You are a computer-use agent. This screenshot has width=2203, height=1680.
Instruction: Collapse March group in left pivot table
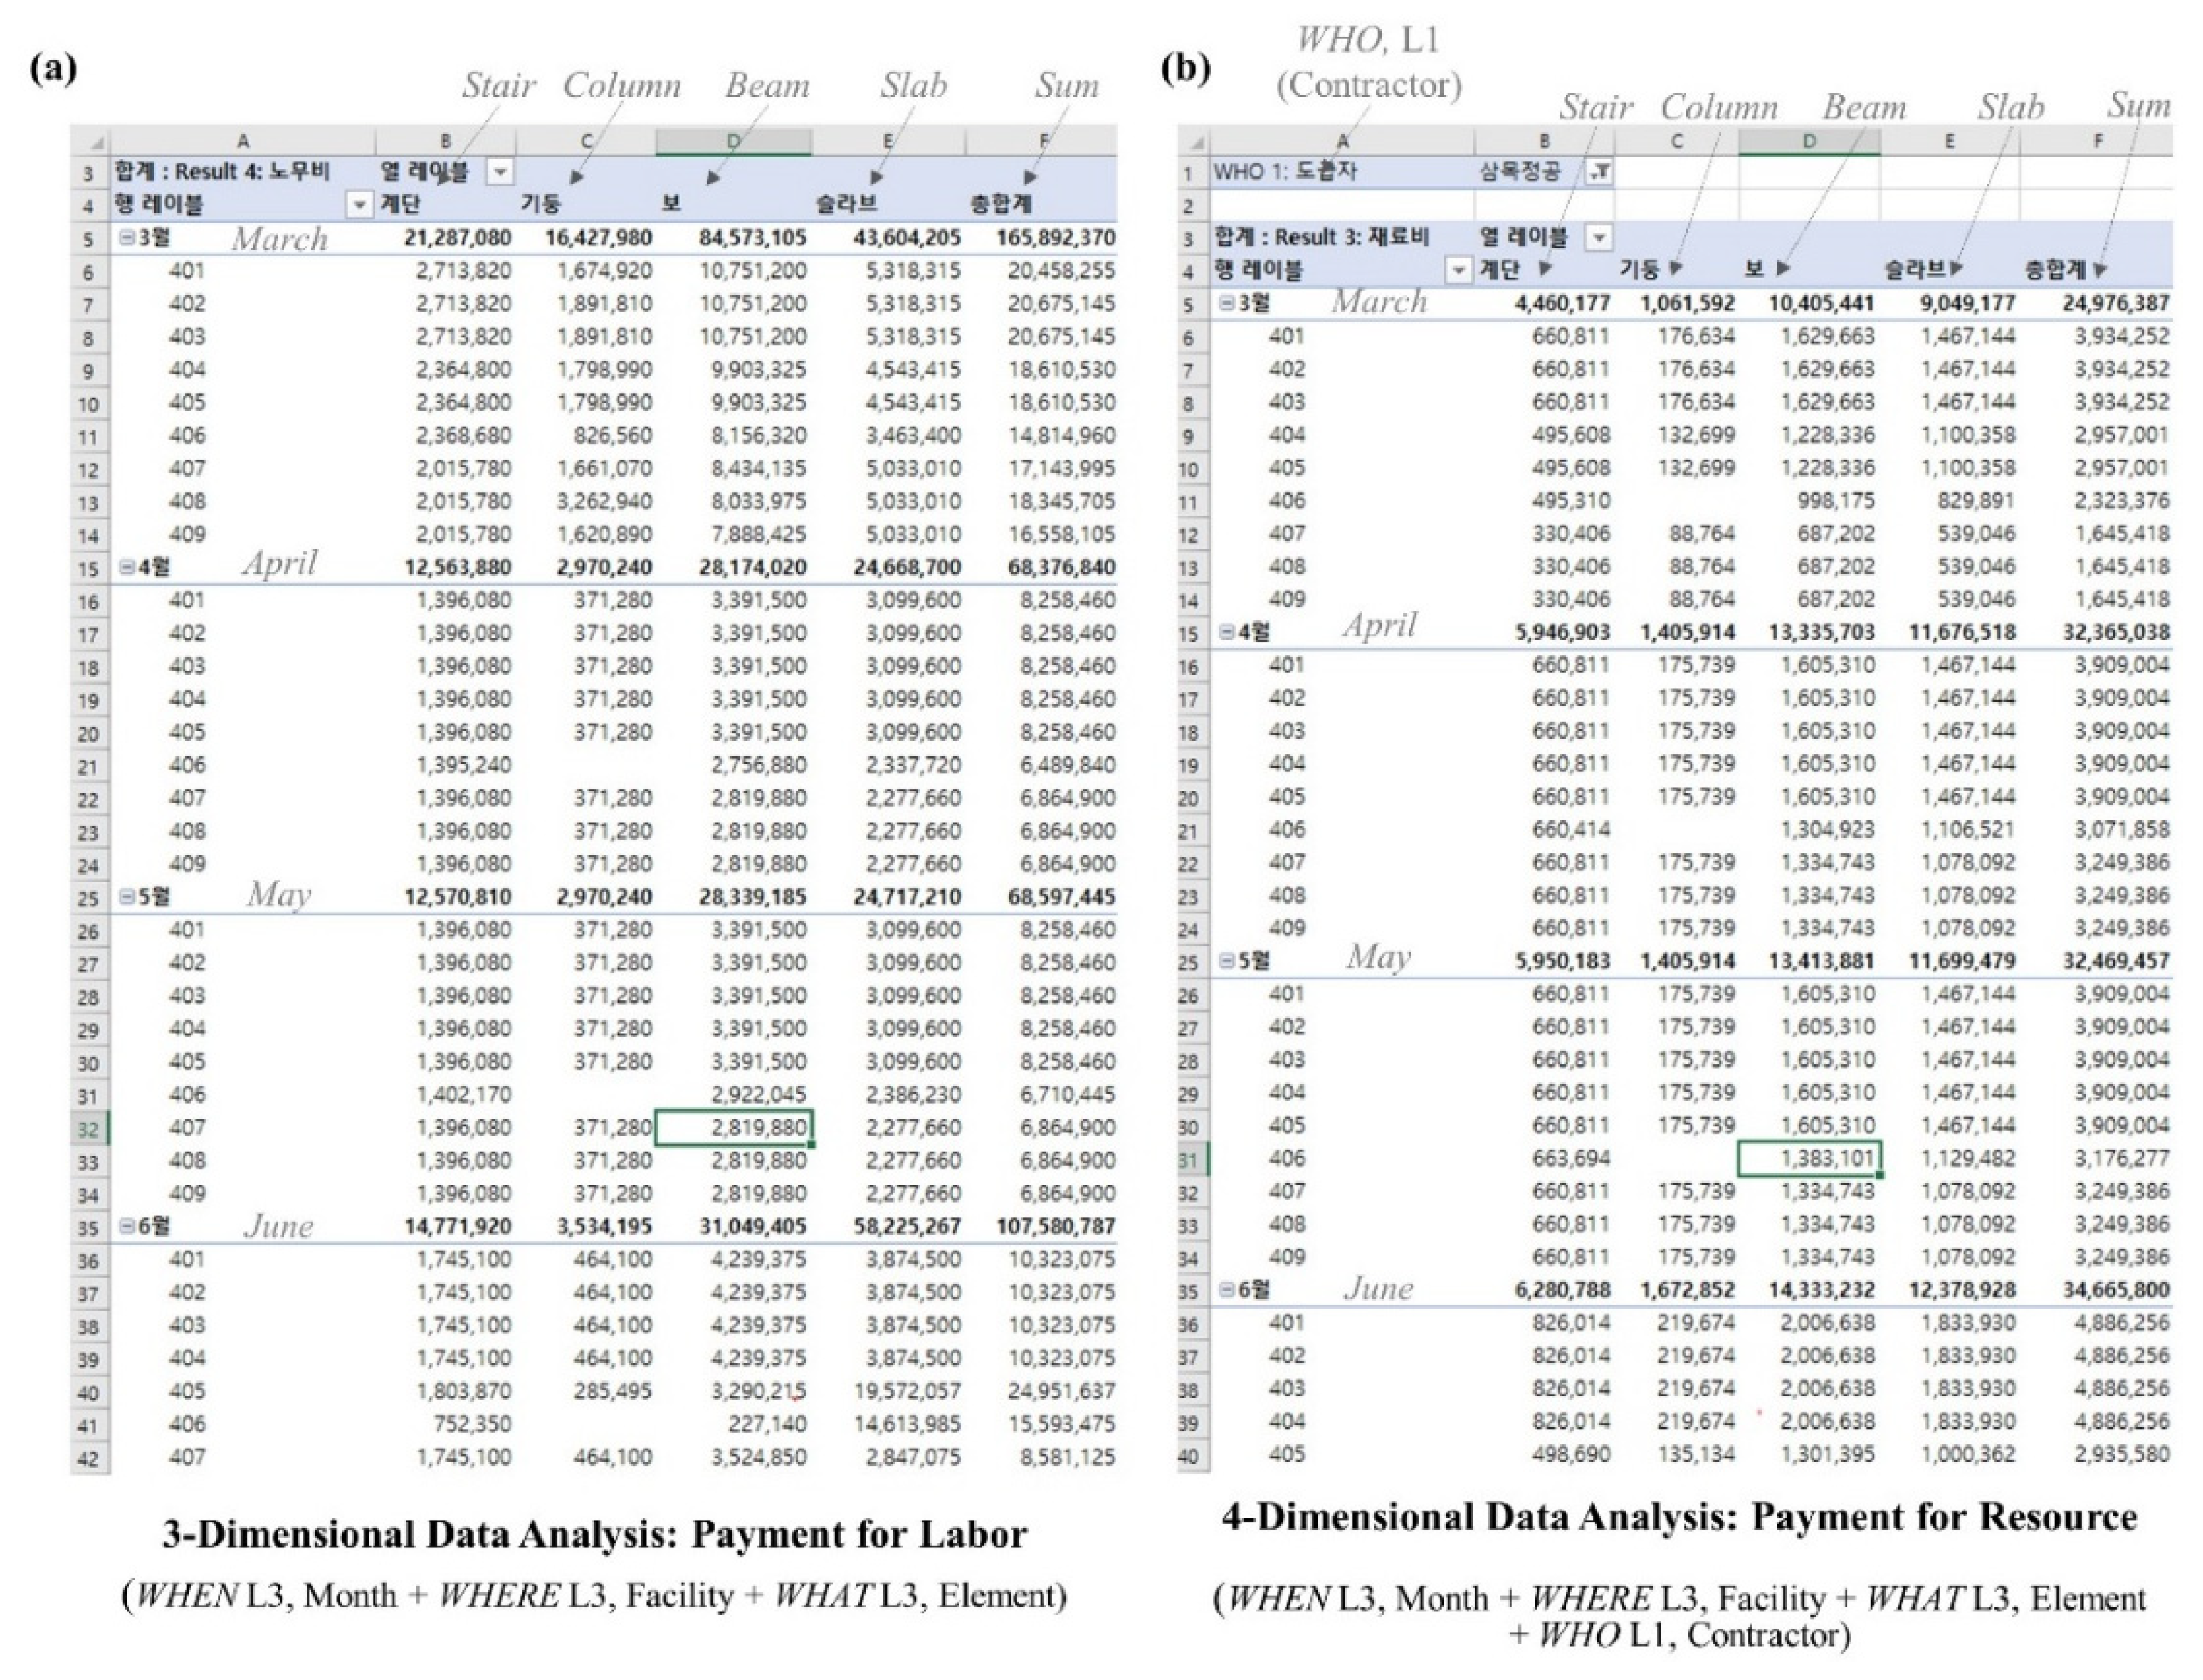click(x=128, y=238)
